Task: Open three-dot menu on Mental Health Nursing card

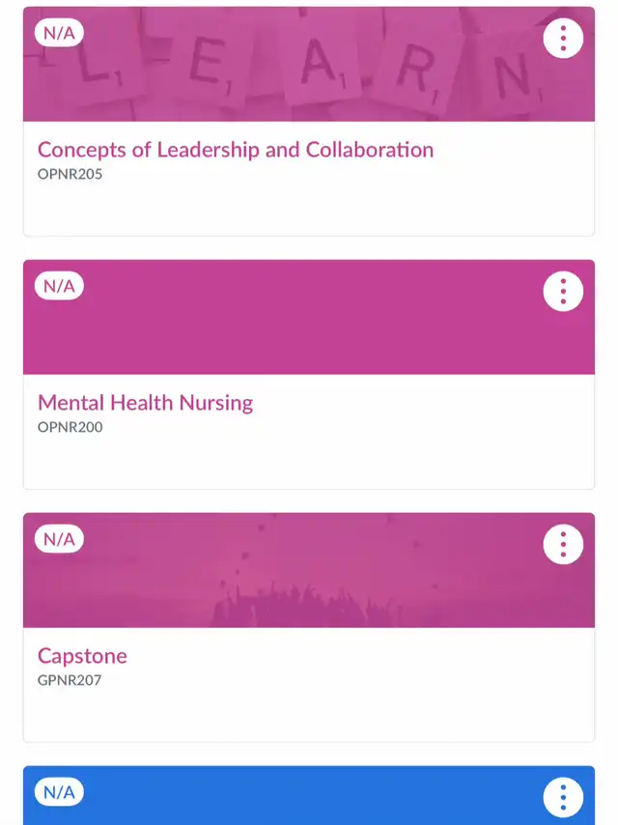Action: pos(563,292)
